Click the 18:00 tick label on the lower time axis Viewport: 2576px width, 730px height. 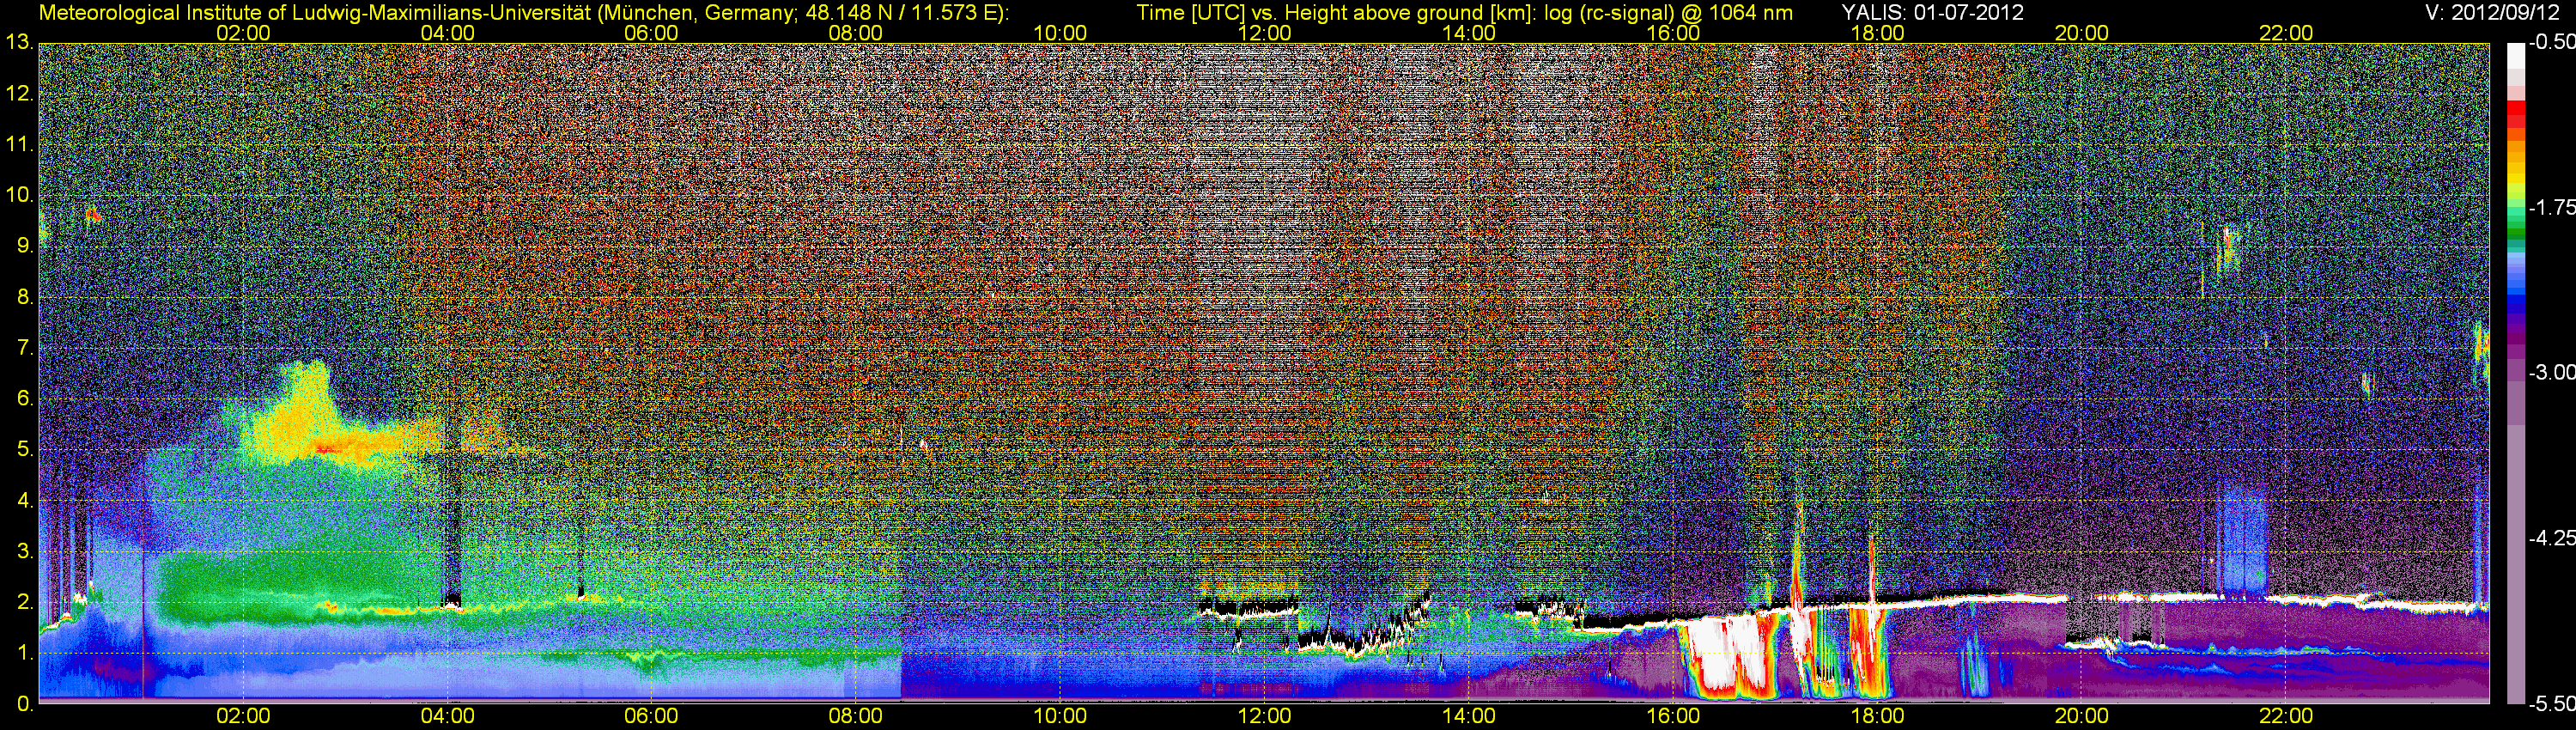(x=1877, y=716)
